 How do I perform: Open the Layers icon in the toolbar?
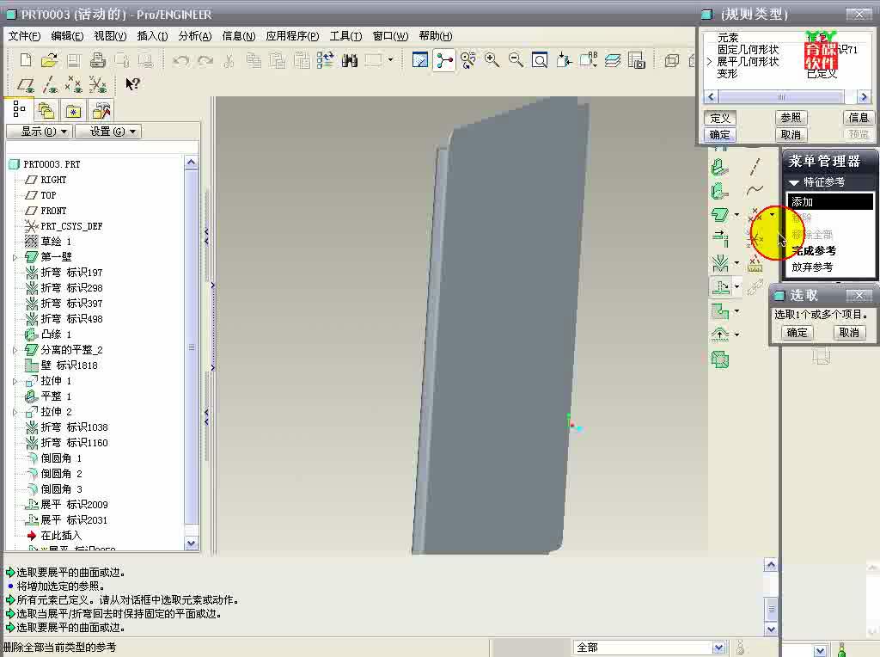[x=612, y=60]
